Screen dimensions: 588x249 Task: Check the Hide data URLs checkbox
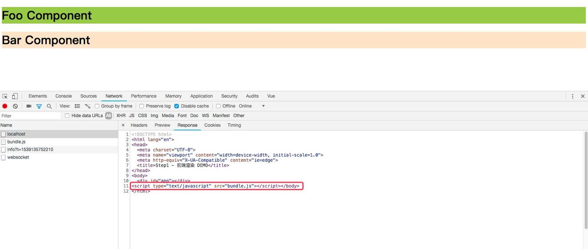[x=67, y=116]
